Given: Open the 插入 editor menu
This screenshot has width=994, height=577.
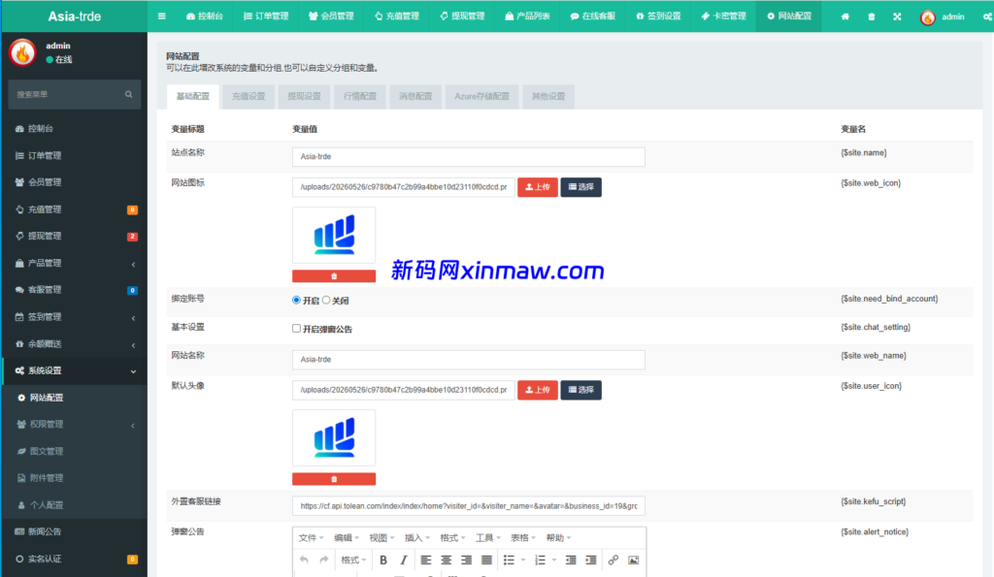Looking at the screenshot, I should coord(417,538).
